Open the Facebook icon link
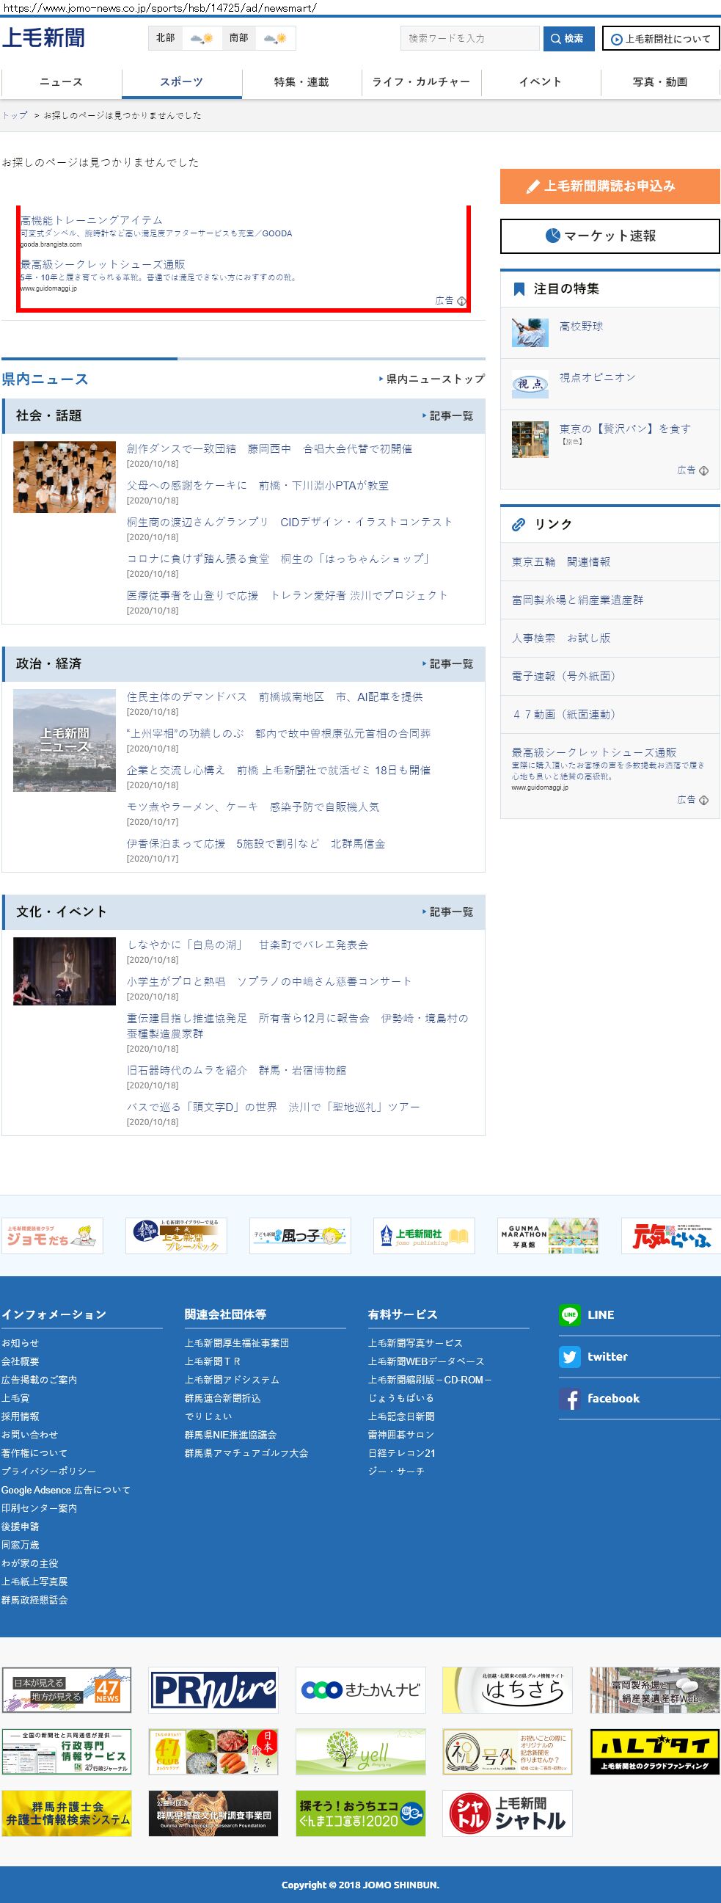The height and width of the screenshot is (1903, 721). (569, 1399)
